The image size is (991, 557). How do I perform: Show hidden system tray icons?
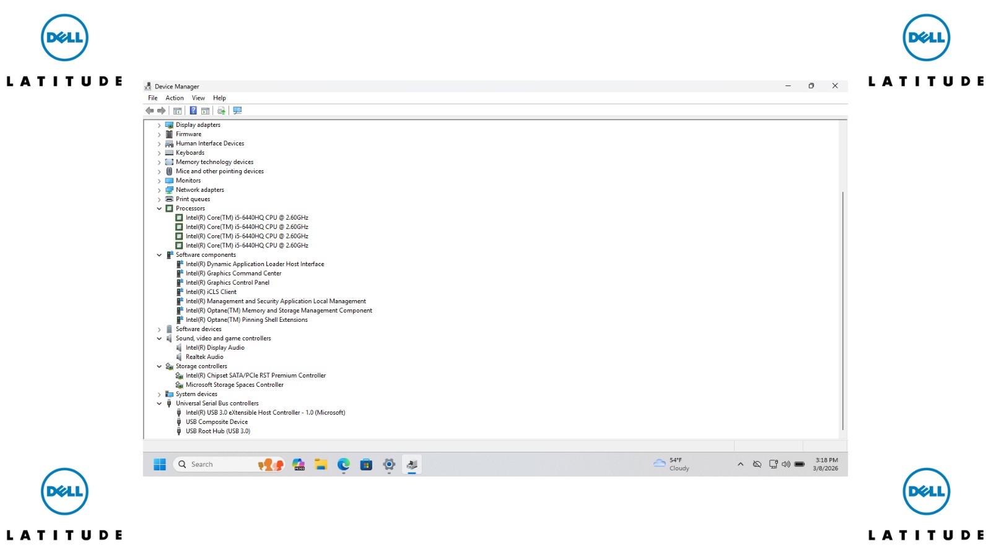pyautogui.click(x=740, y=464)
